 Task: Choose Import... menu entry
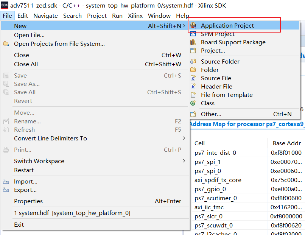coord(95,182)
